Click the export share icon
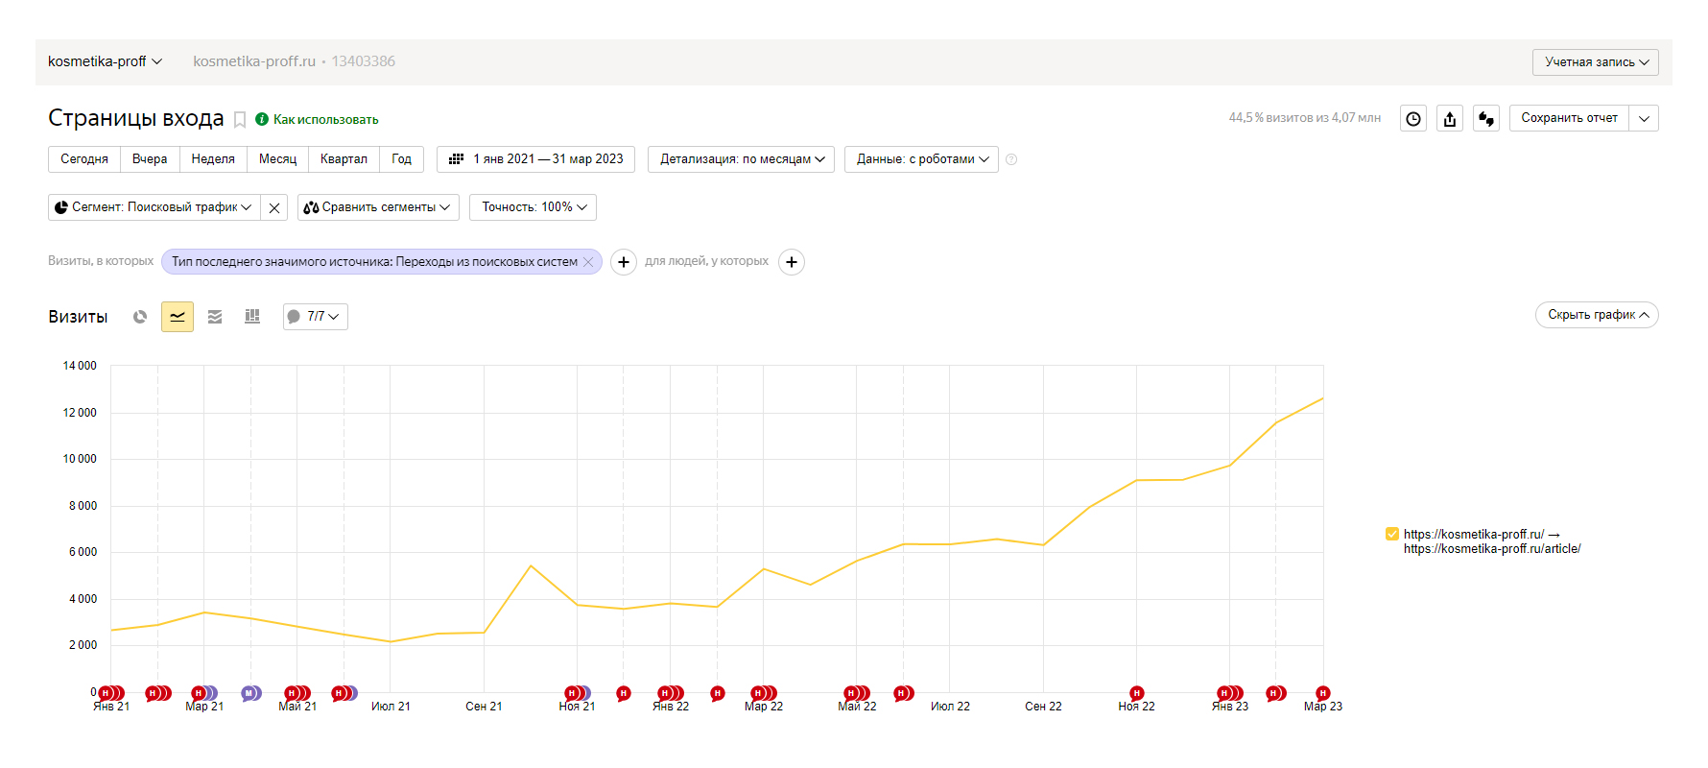This screenshot has width=1708, height=768. pyautogui.click(x=1450, y=119)
